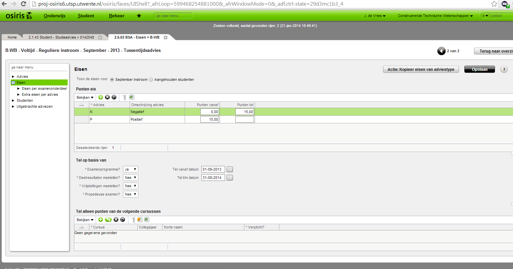The width and height of the screenshot is (513, 269).
Task: Switch to the Home tab
Action: pos(12,37)
